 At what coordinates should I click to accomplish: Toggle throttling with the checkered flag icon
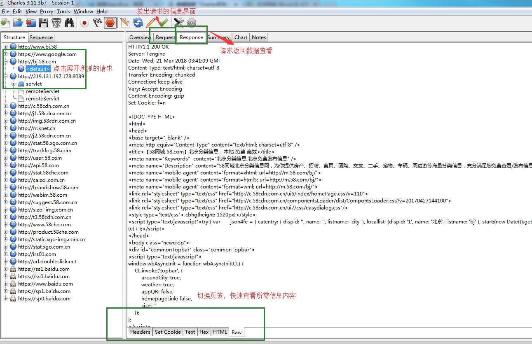pyautogui.click(x=97, y=23)
